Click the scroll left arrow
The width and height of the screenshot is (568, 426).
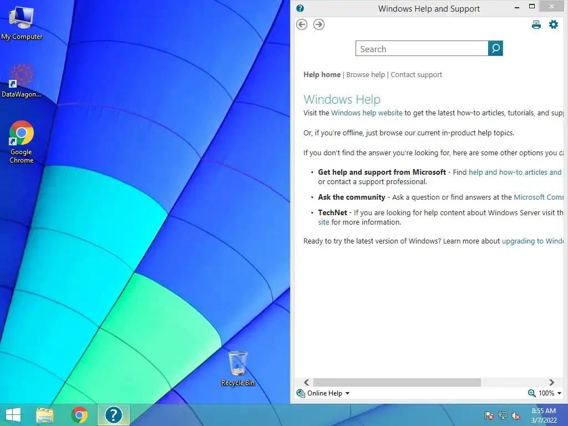tap(306, 382)
